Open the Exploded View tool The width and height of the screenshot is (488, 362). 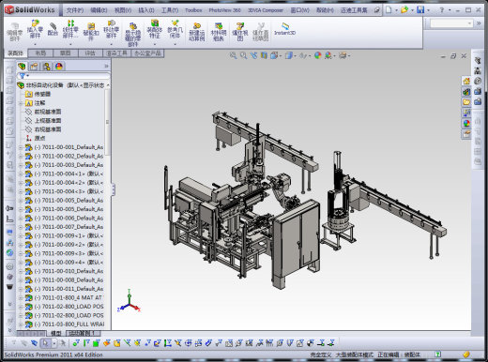point(240,32)
